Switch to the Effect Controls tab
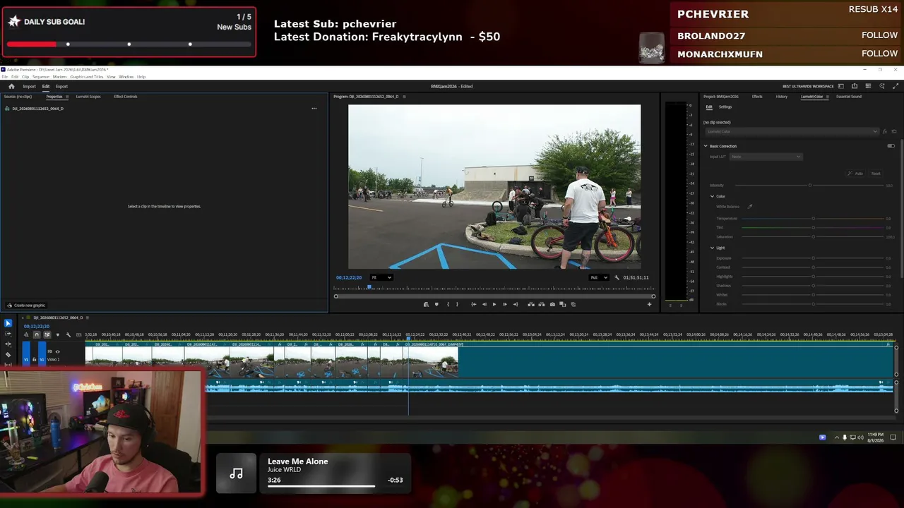 tap(126, 97)
